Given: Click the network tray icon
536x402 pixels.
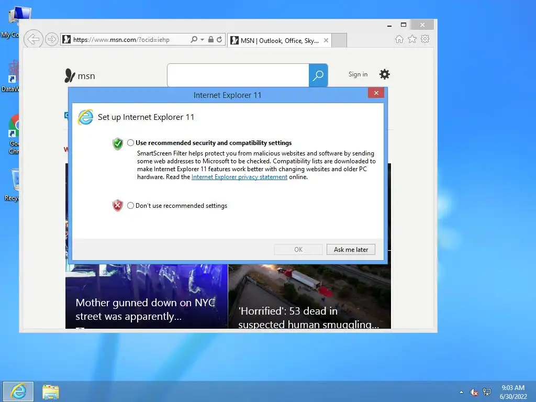Looking at the screenshot, I should tap(487, 392).
